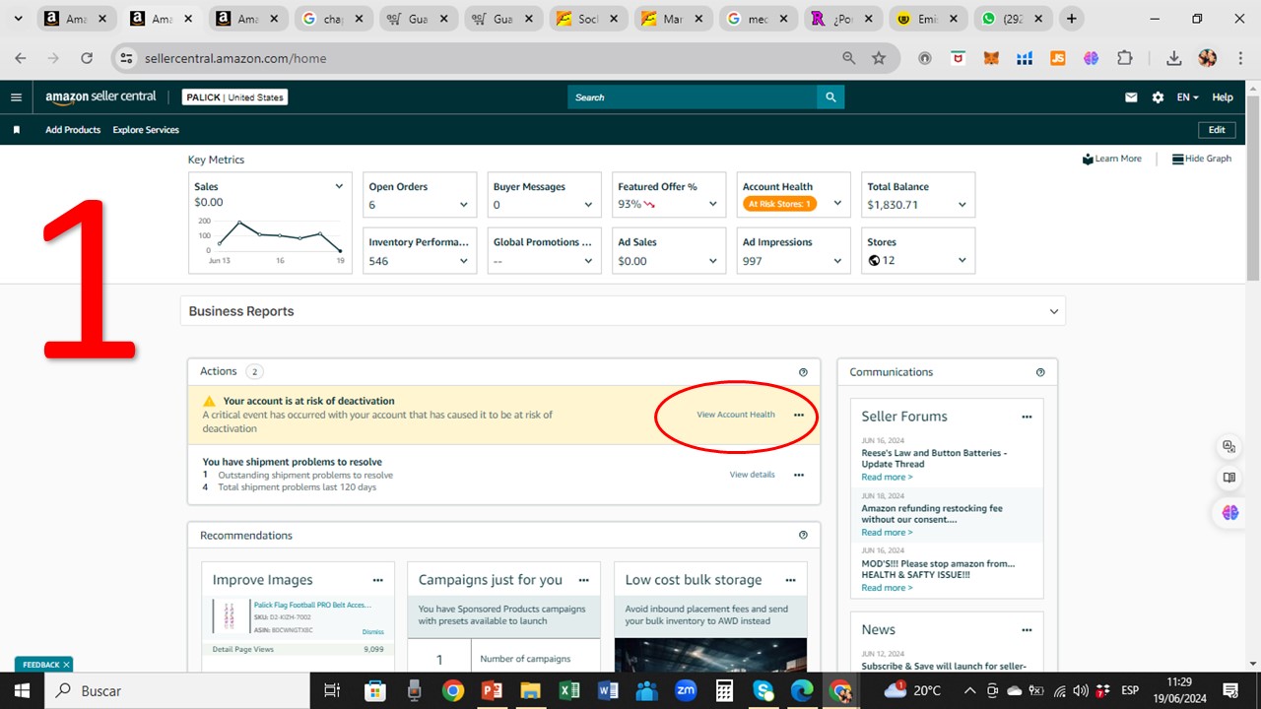Click the Actions panel help icon
This screenshot has height=709, width=1261.
point(803,372)
